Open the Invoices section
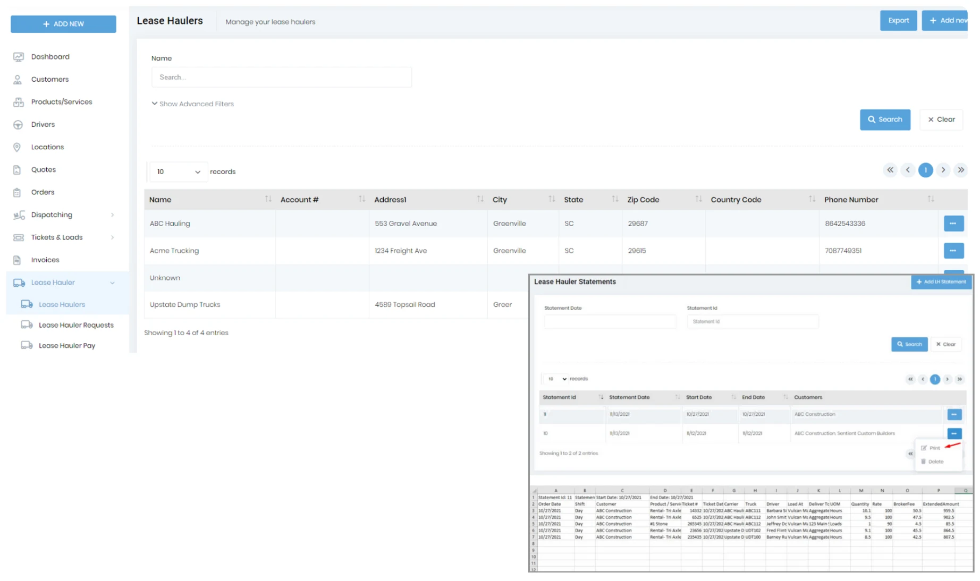The height and width of the screenshot is (581, 980). coord(45,260)
